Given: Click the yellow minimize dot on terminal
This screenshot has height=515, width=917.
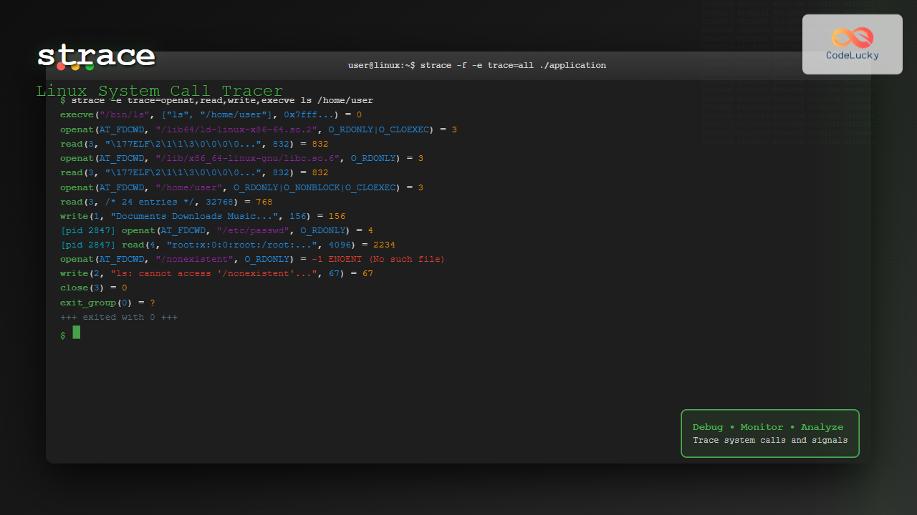Looking at the screenshot, I should [x=75, y=67].
